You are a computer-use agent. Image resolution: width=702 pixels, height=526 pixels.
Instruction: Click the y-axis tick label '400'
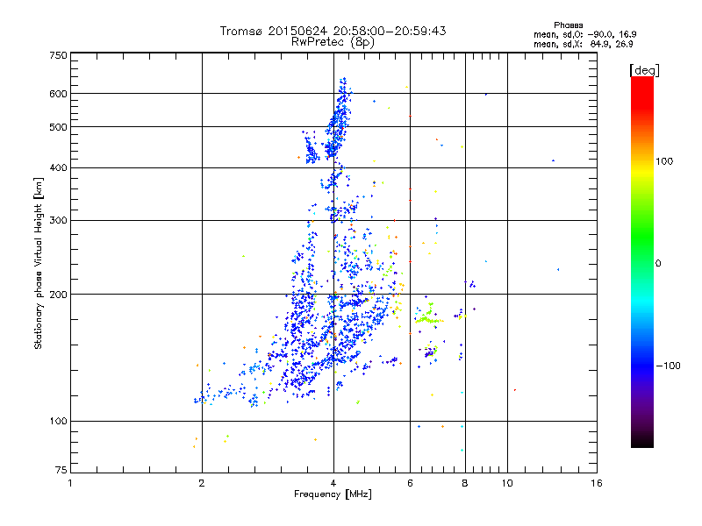pos(59,168)
